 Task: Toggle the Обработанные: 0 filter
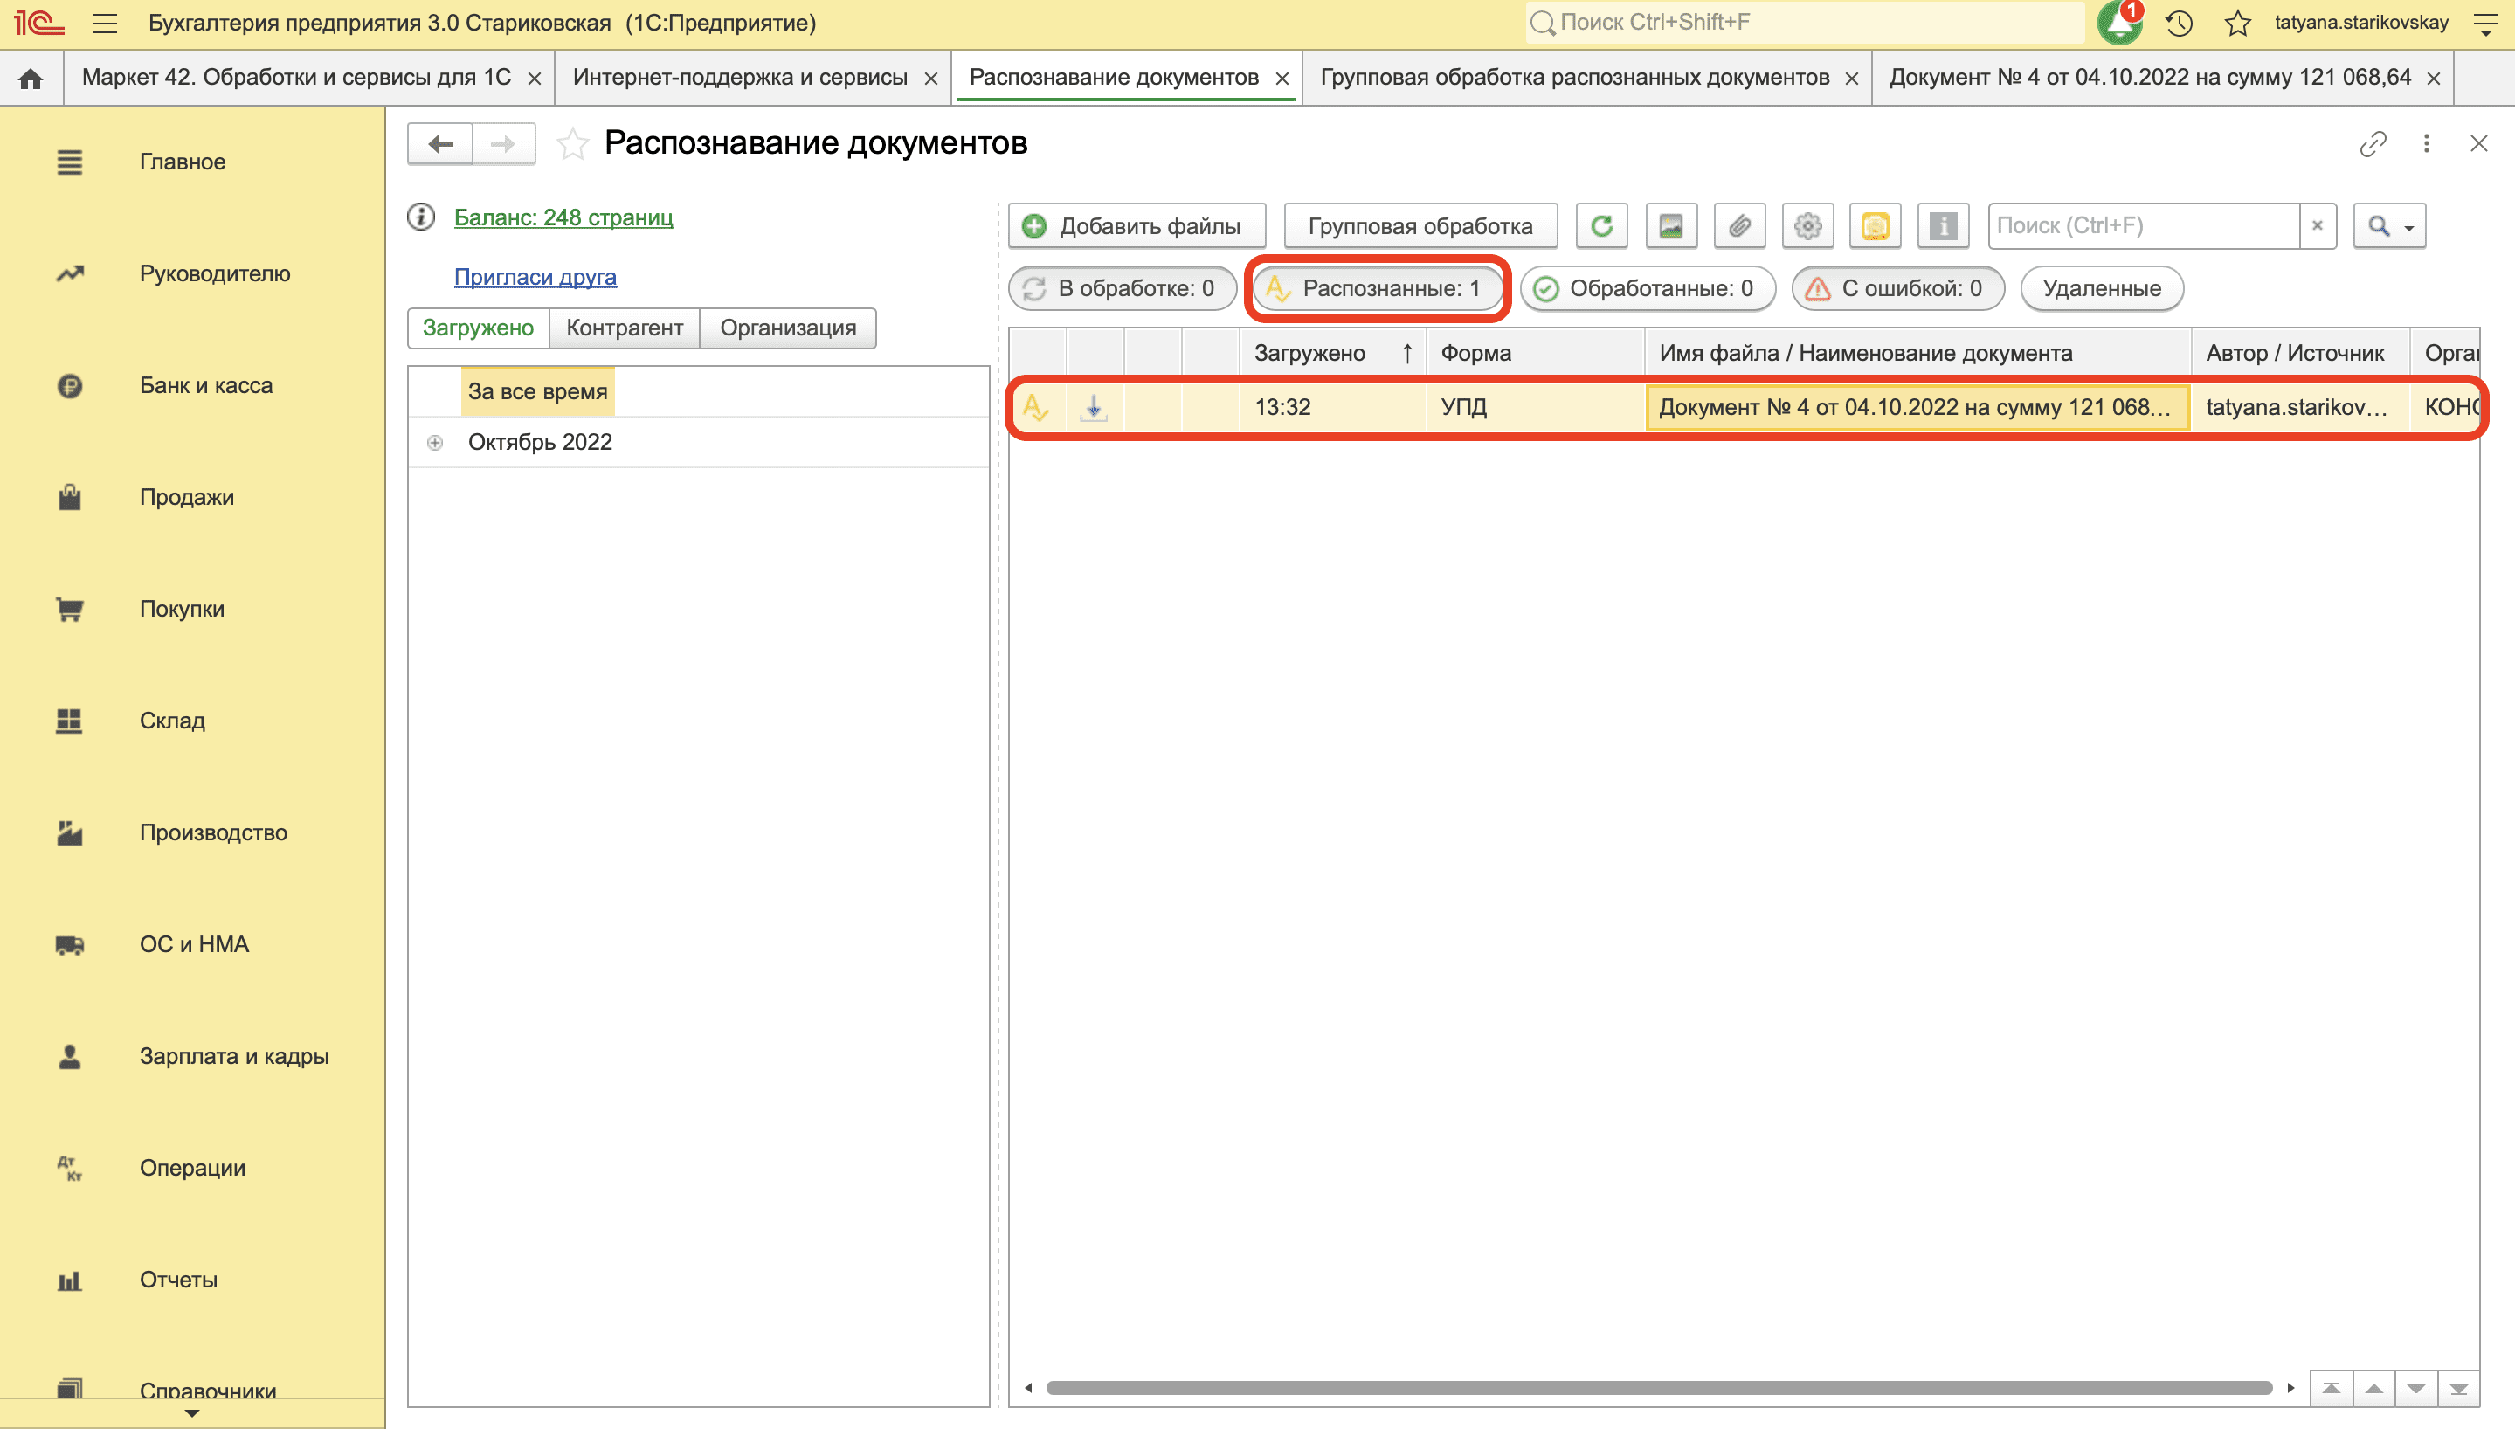[1648, 288]
